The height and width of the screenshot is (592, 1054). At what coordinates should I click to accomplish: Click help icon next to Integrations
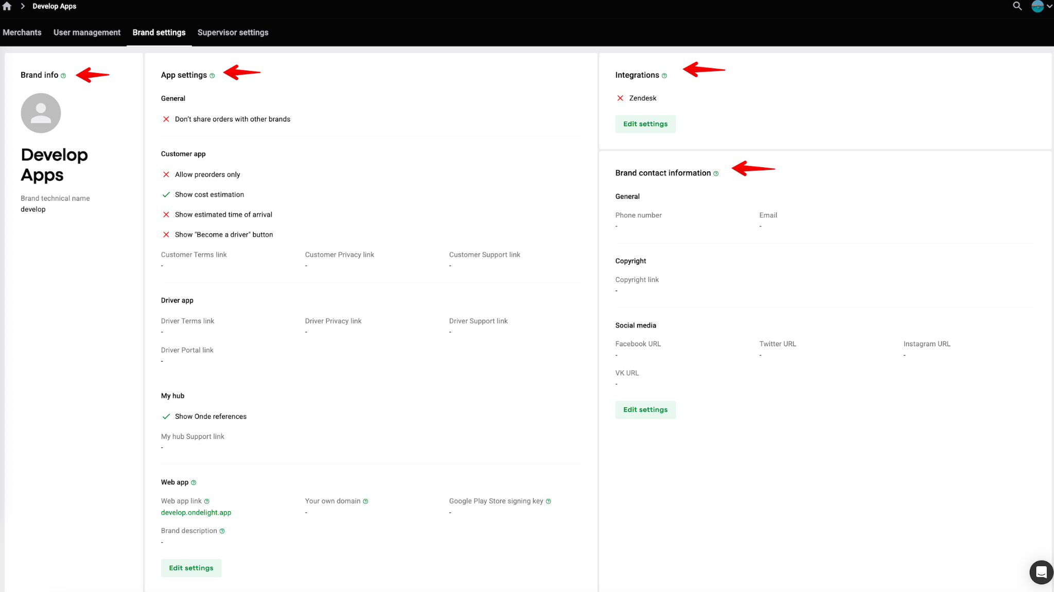664,76
